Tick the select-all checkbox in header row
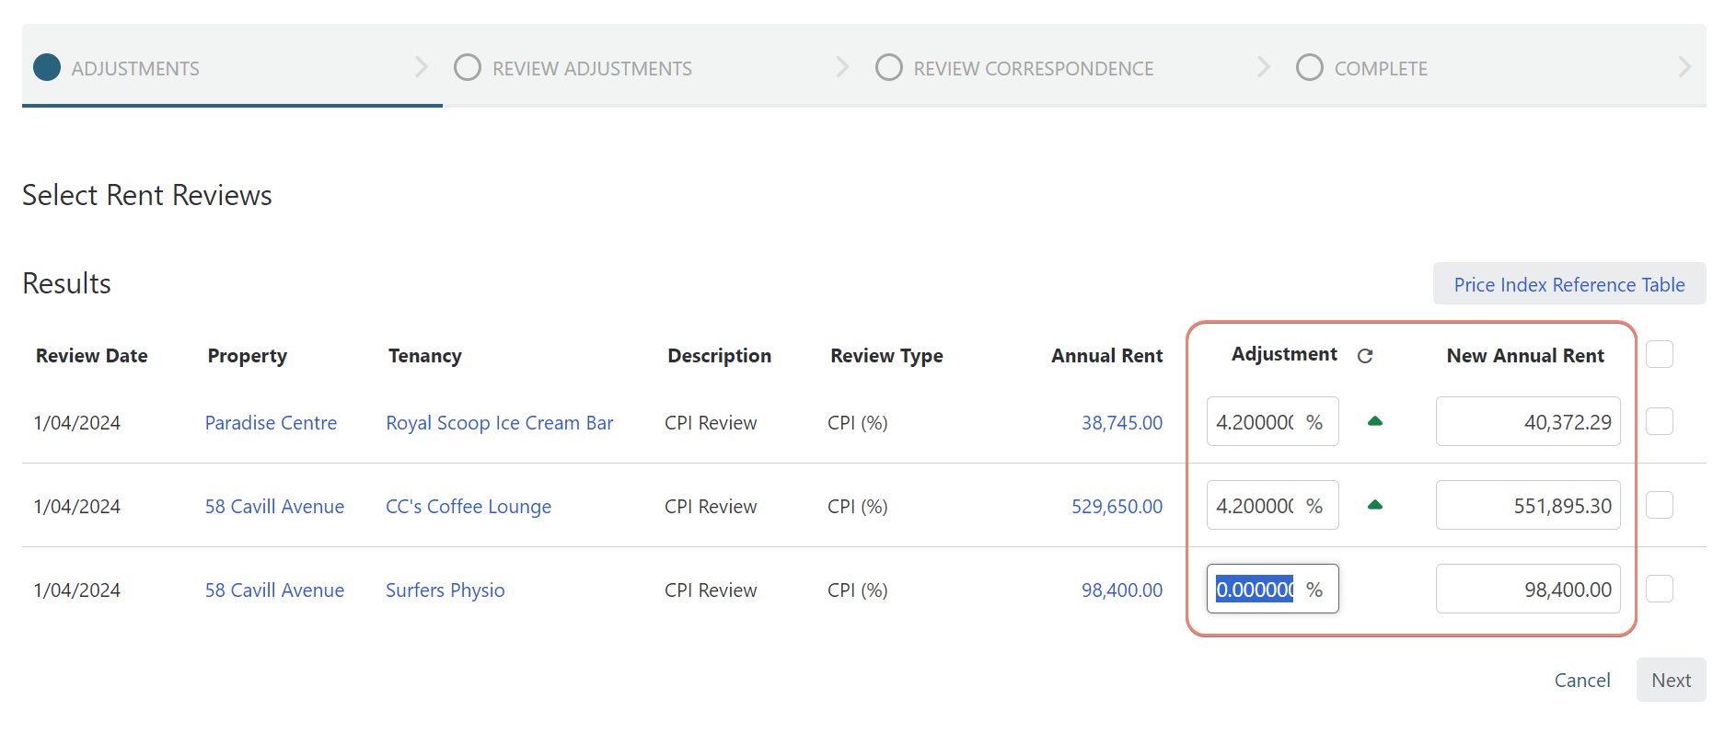Image resolution: width=1736 pixels, height=756 pixels. 1660,354
